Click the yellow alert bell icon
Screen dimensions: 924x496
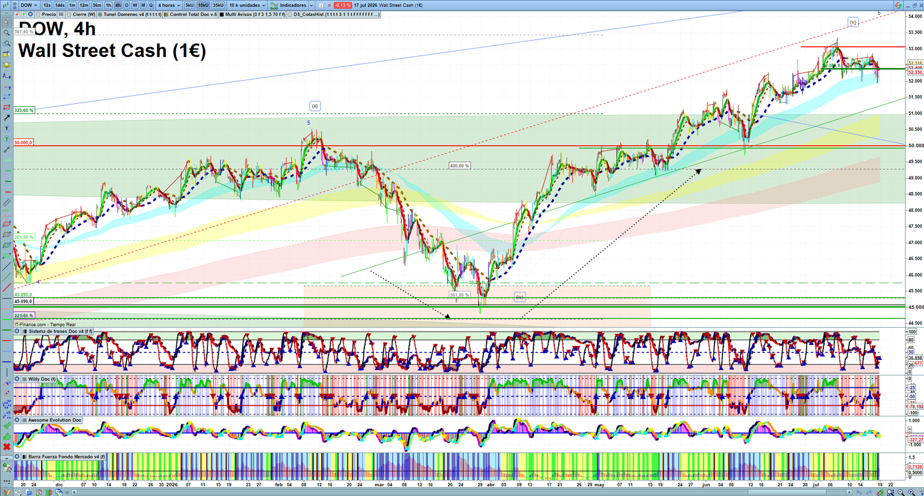point(6,65)
